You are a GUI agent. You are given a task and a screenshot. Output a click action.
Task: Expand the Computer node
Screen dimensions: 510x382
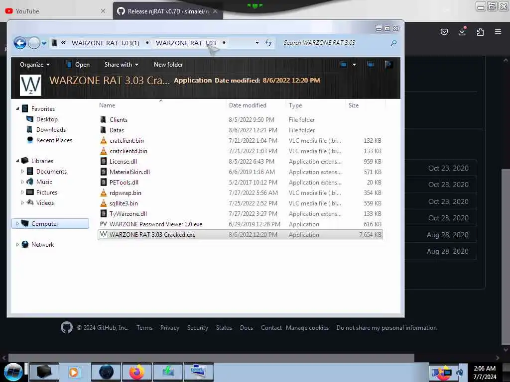tap(17, 223)
